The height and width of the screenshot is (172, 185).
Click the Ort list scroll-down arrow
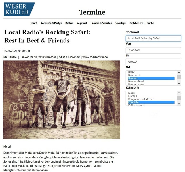[x=179, y=83]
